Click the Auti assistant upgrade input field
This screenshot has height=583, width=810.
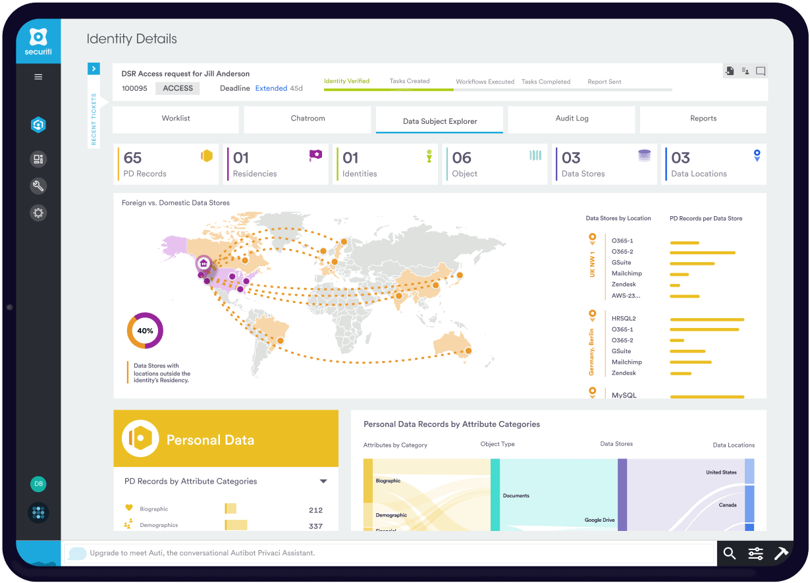pos(389,553)
